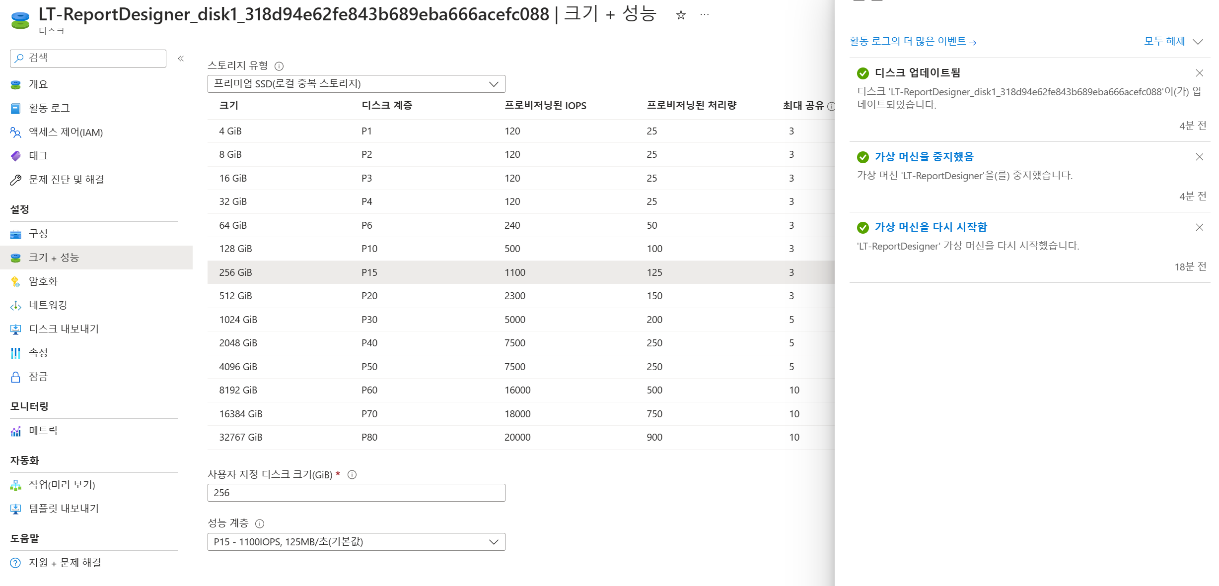Expand the Dismiss all chevron
The width and height of the screenshot is (1219, 586).
pyautogui.click(x=1198, y=42)
